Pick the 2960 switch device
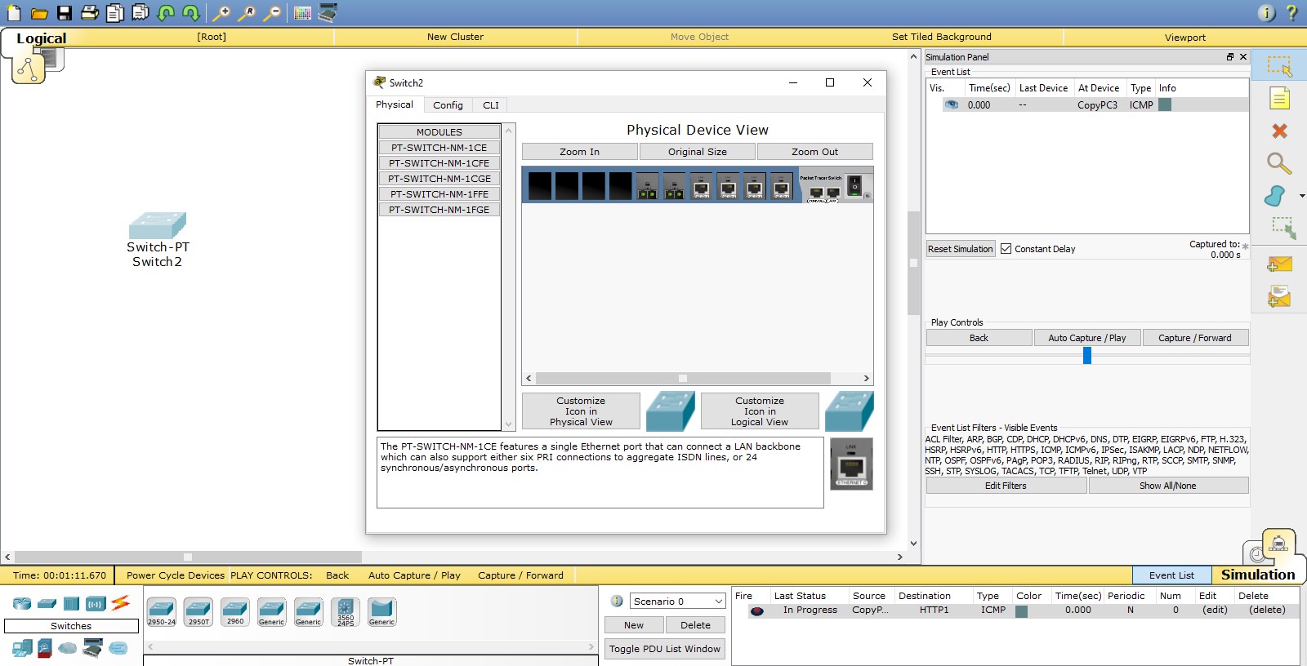 [x=235, y=611]
